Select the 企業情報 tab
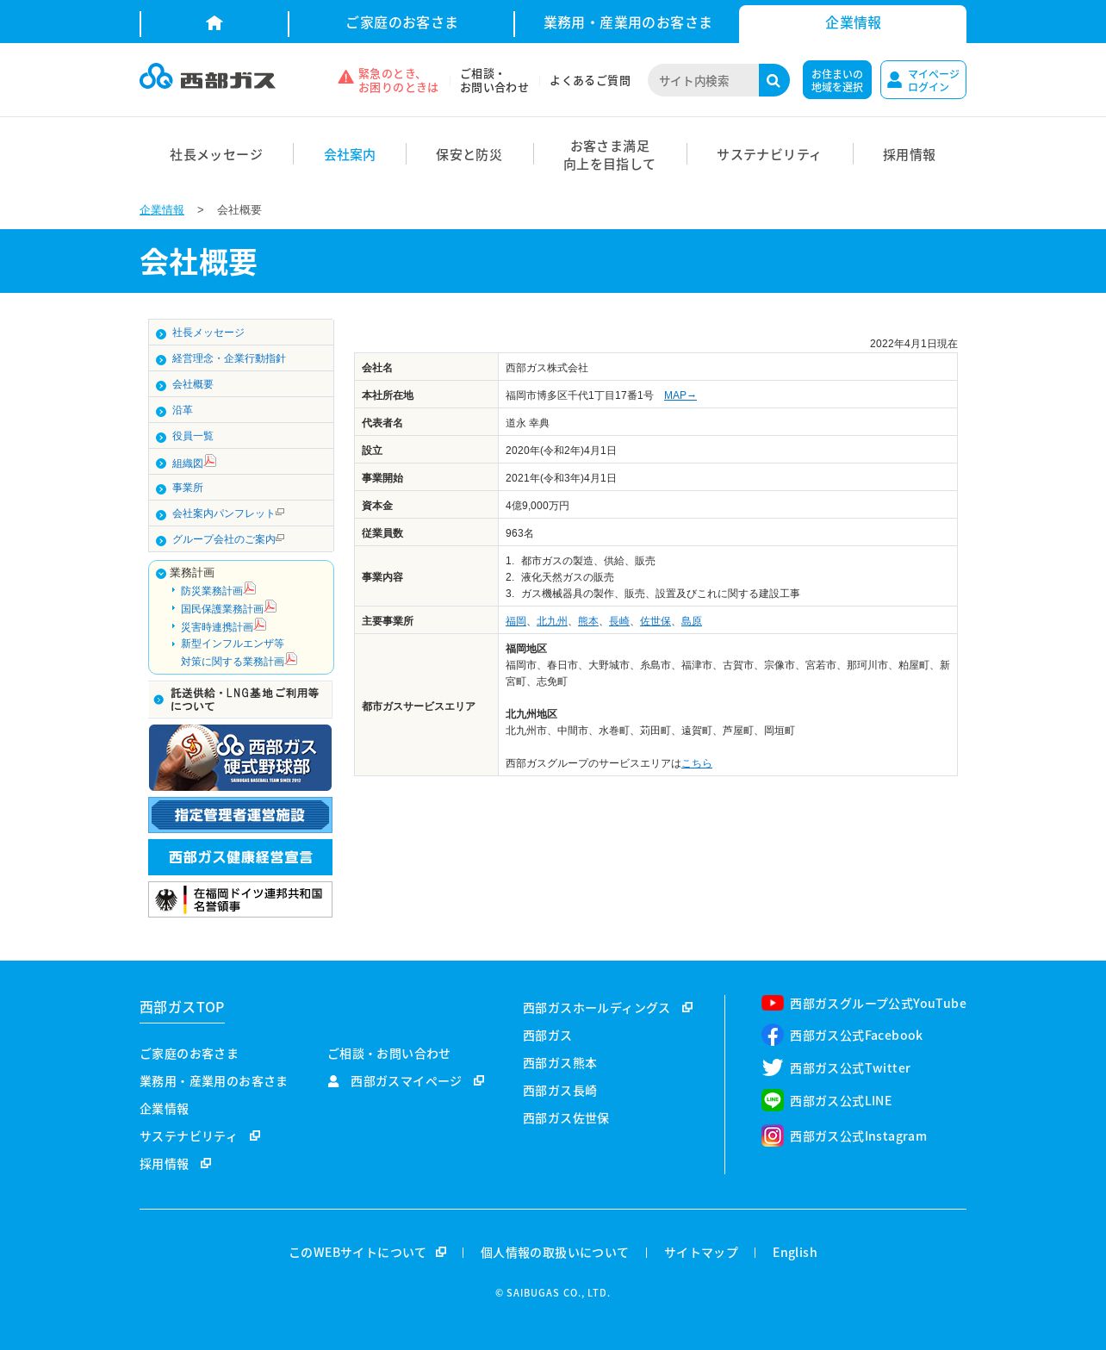This screenshot has height=1350, width=1106. (x=853, y=23)
